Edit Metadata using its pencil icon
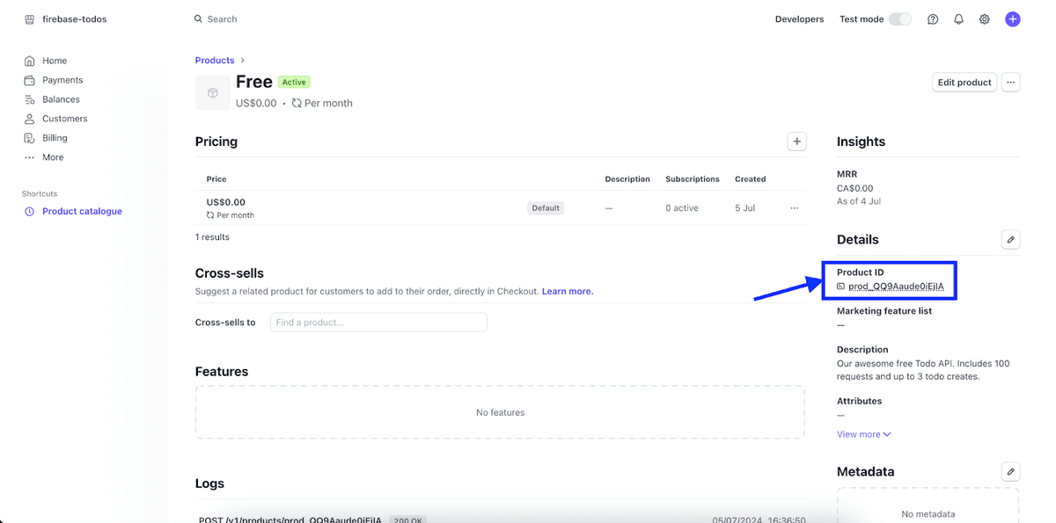The height and width of the screenshot is (523, 1056). (x=1010, y=471)
